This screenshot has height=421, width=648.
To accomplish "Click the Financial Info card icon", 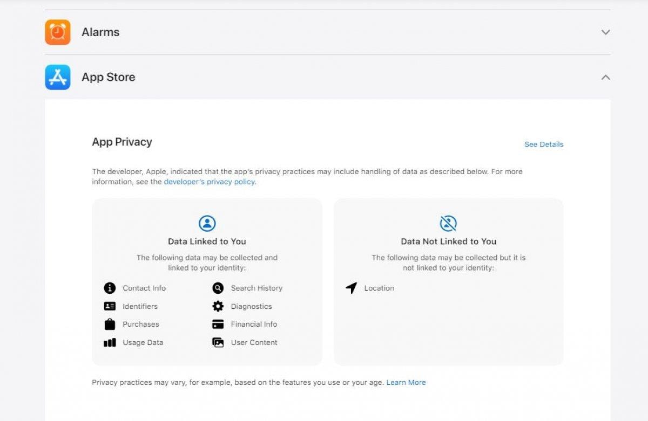I will [x=218, y=325].
